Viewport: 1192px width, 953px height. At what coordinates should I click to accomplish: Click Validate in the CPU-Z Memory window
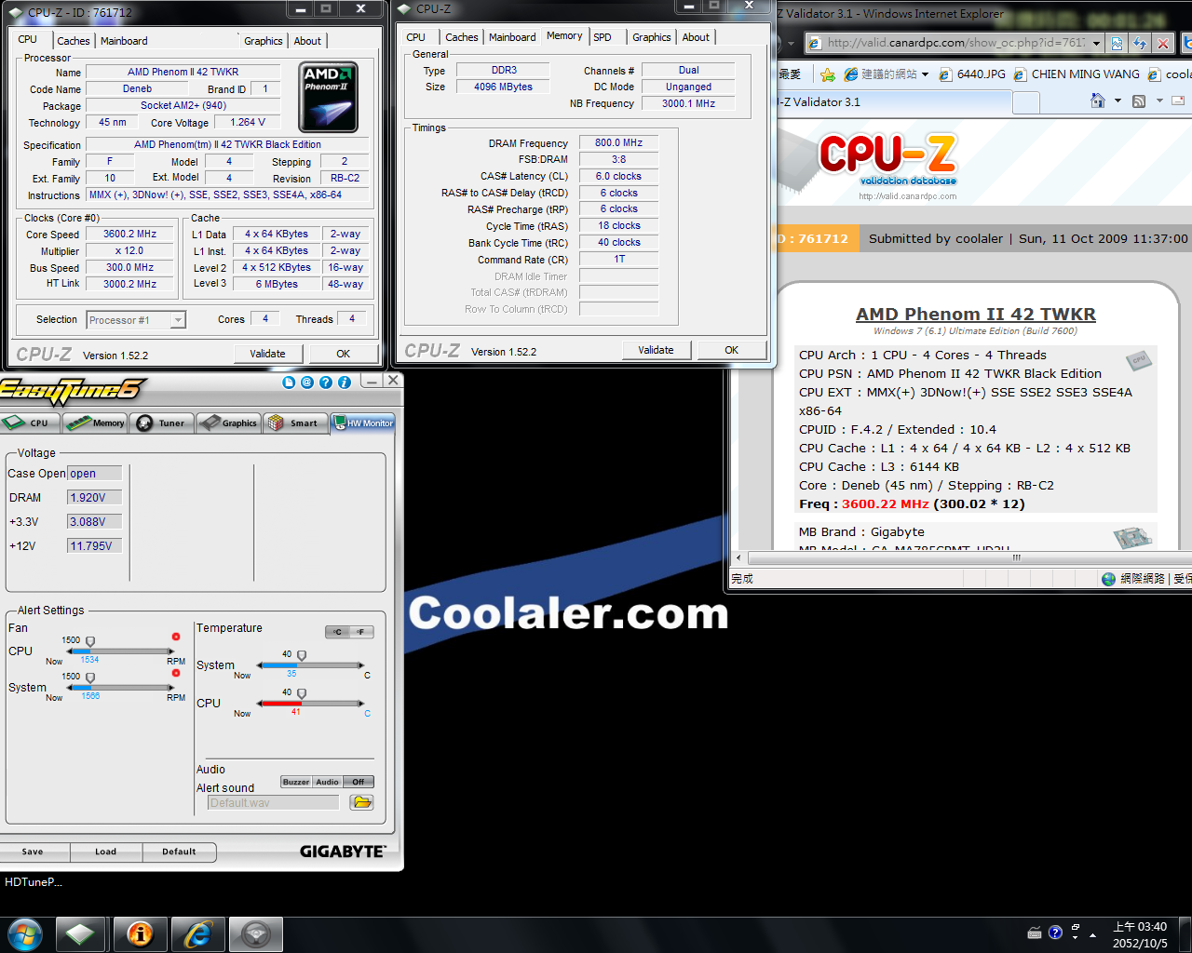(x=657, y=350)
